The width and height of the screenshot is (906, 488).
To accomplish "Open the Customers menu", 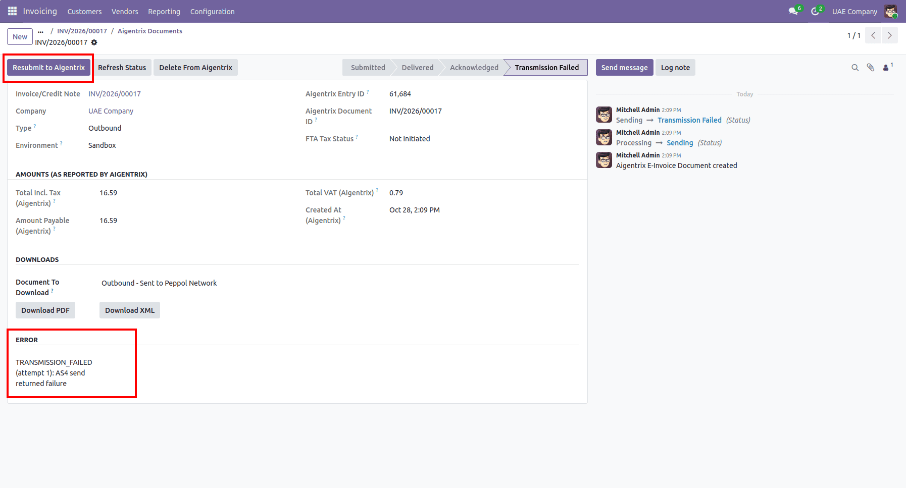I will tap(84, 12).
